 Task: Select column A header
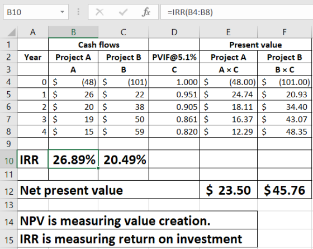pyautogui.click(x=33, y=32)
